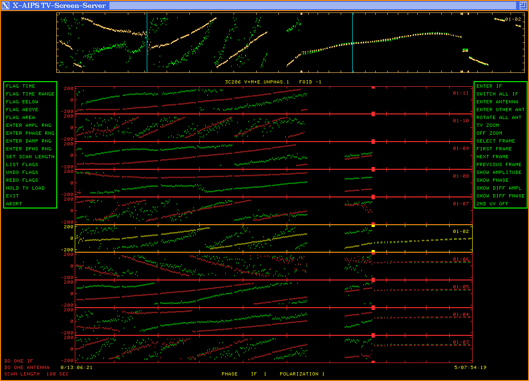Click the 01-07 baseline label

[461, 204]
